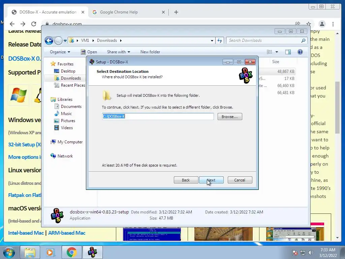This screenshot has height=259, width=345.
Task: Open the Windows Start menu
Action: tap(9, 252)
